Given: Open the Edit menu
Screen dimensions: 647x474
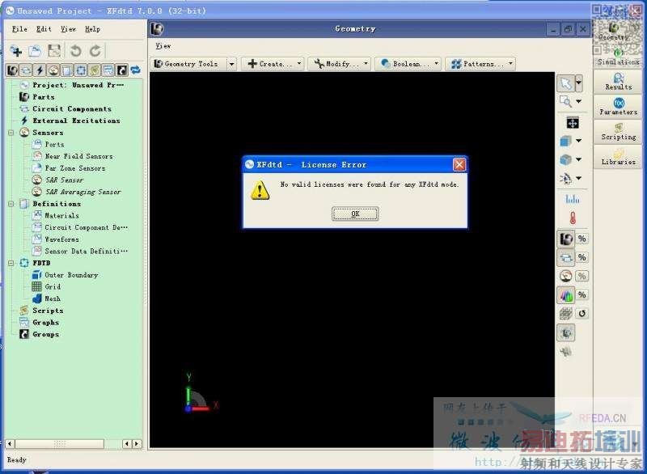Looking at the screenshot, I should coord(44,29).
